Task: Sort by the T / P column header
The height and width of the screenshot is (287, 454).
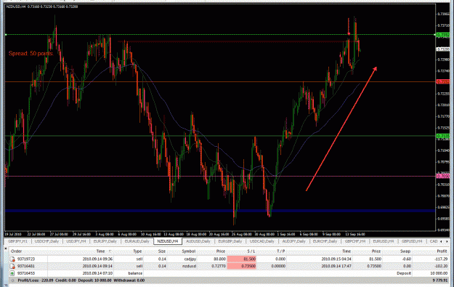Action: click(280, 251)
